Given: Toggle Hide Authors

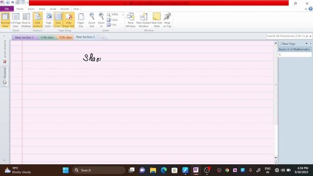Looking at the screenshot, I should point(38,20).
